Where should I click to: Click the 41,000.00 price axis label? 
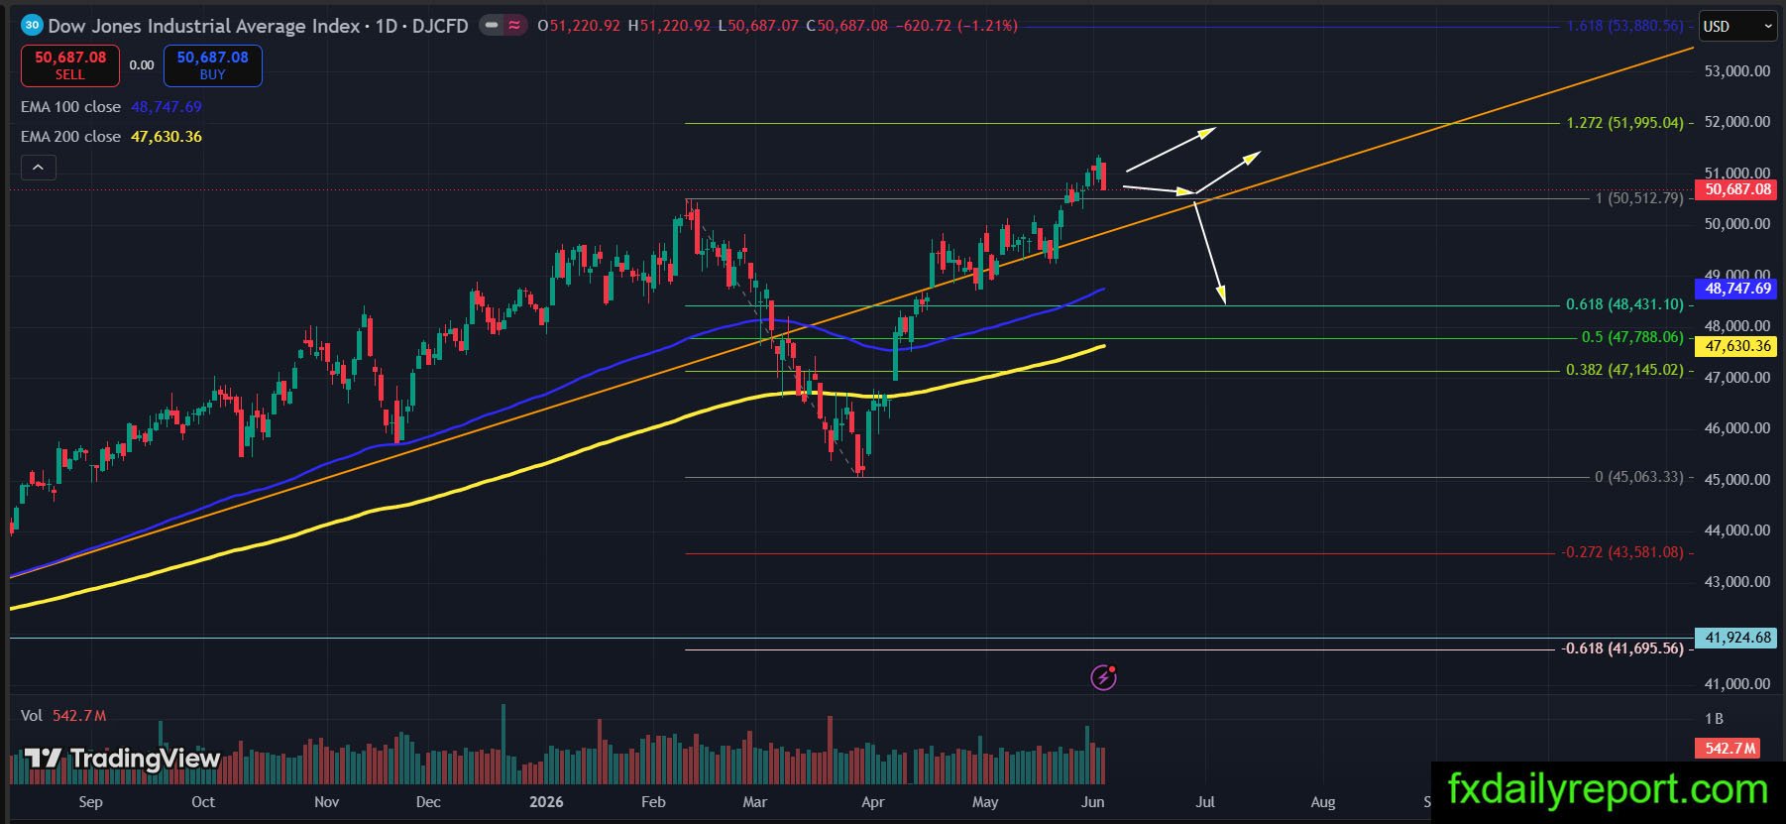pyautogui.click(x=1737, y=684)
